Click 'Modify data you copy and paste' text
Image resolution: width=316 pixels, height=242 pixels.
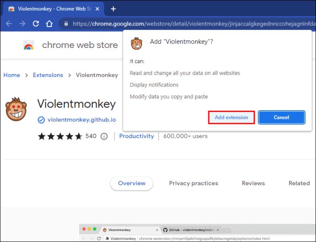coord(169,97)
